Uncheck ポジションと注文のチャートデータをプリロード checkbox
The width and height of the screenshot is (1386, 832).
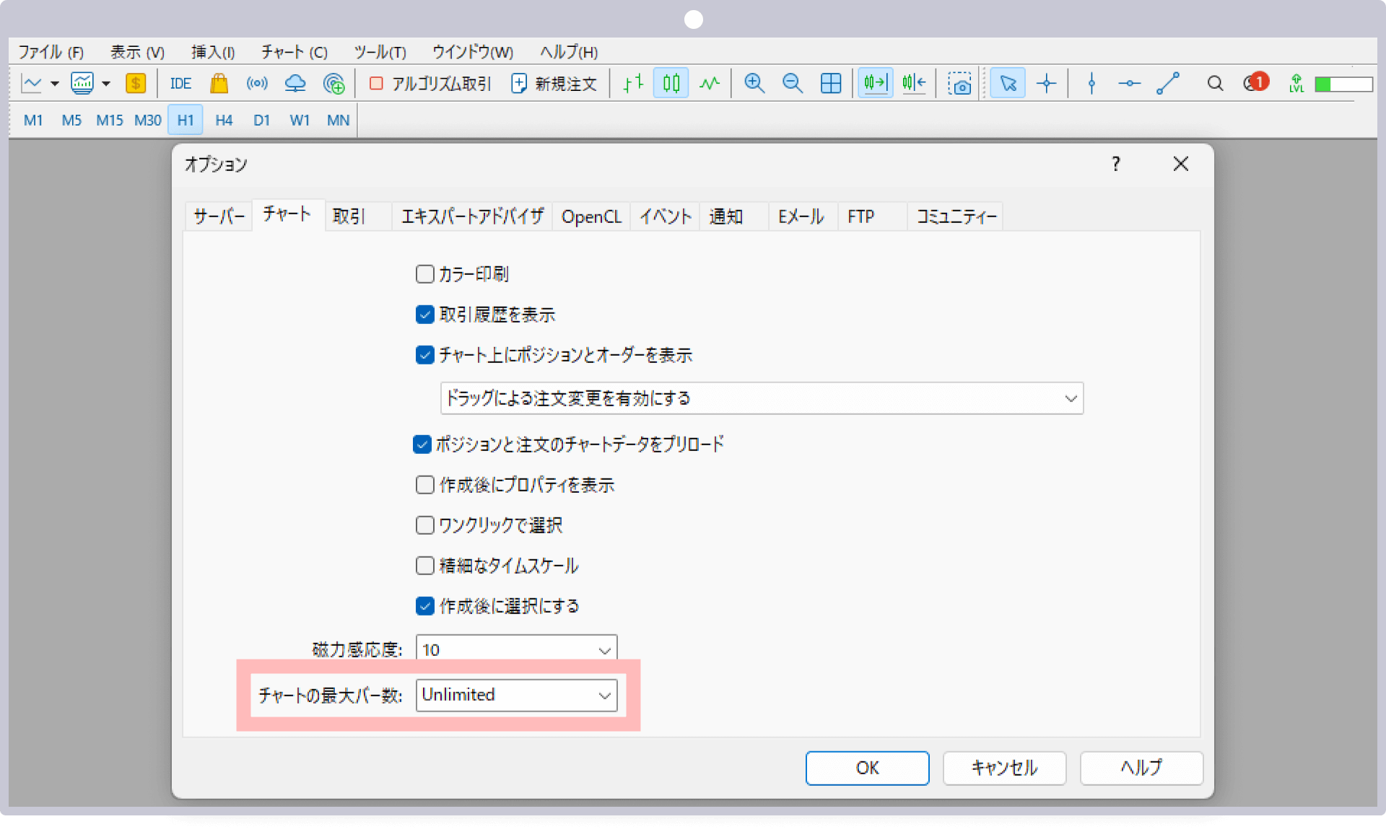[422, 445]
